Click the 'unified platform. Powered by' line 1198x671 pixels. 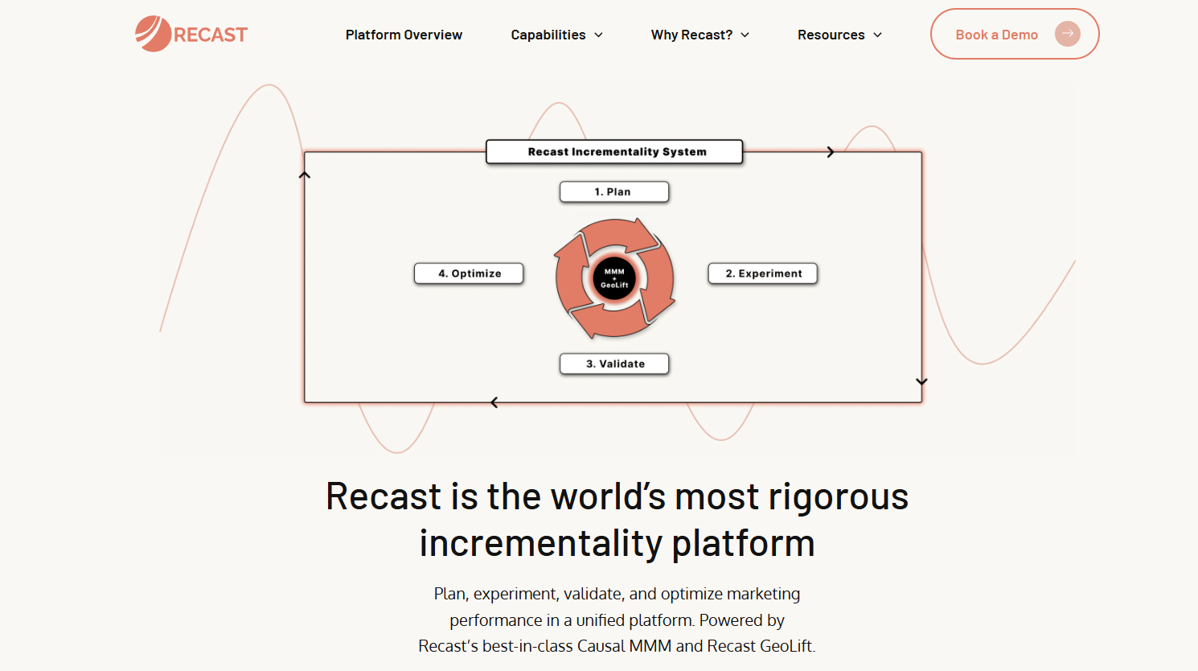[617, 620]
